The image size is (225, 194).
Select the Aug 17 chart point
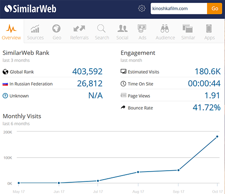pos(138,172)
